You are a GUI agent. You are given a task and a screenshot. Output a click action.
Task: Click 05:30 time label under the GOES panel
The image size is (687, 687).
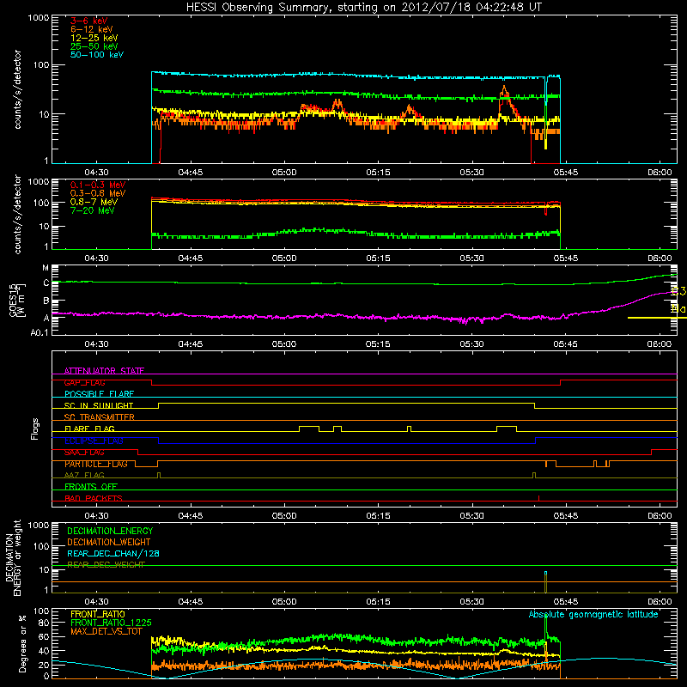471,344
